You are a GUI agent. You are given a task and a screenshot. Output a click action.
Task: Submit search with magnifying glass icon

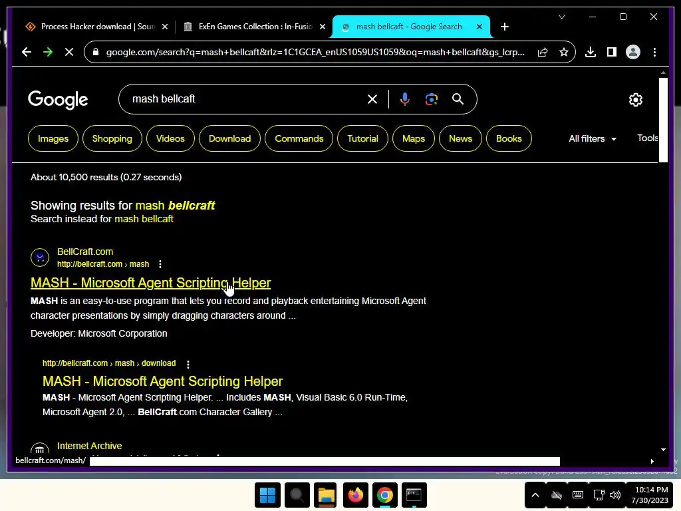tap(458, 99)
